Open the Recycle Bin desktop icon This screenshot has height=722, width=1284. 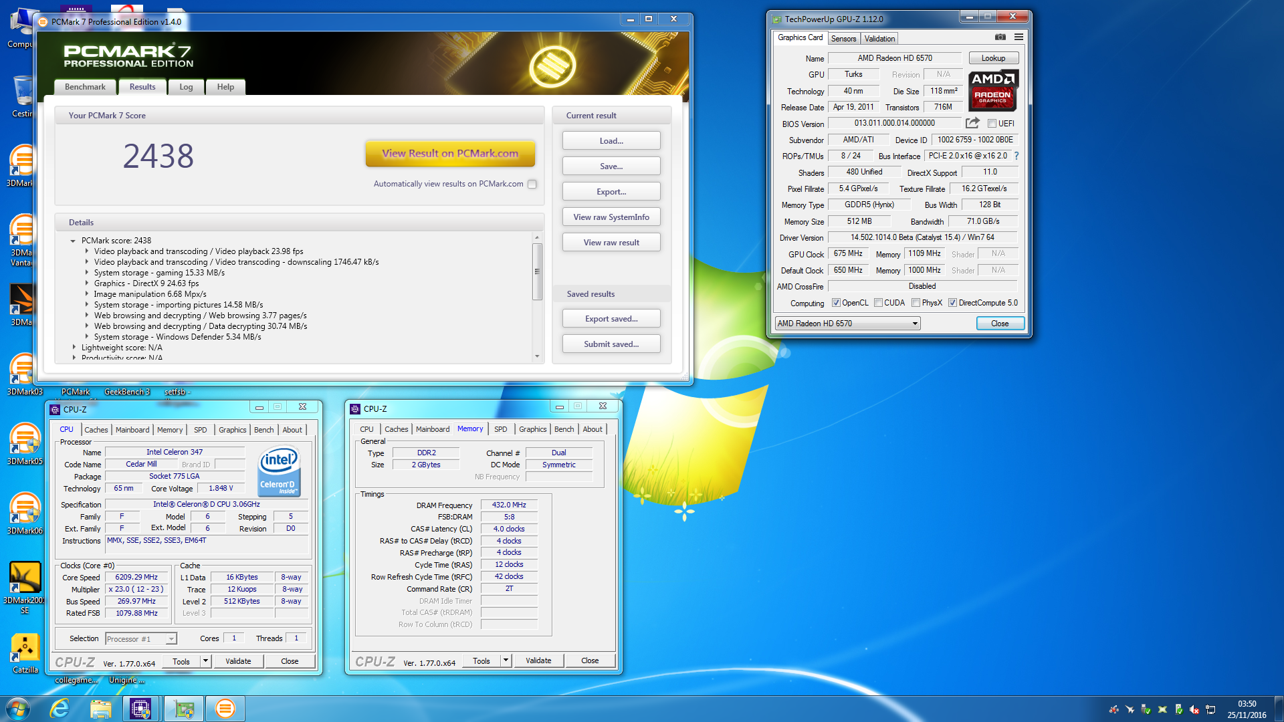point(22,96)
